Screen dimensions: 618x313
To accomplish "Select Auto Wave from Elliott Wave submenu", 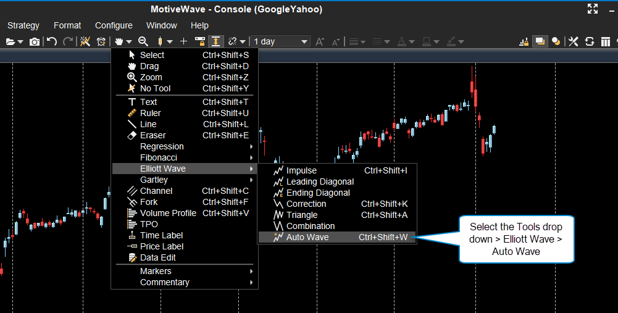I will 307,237.
